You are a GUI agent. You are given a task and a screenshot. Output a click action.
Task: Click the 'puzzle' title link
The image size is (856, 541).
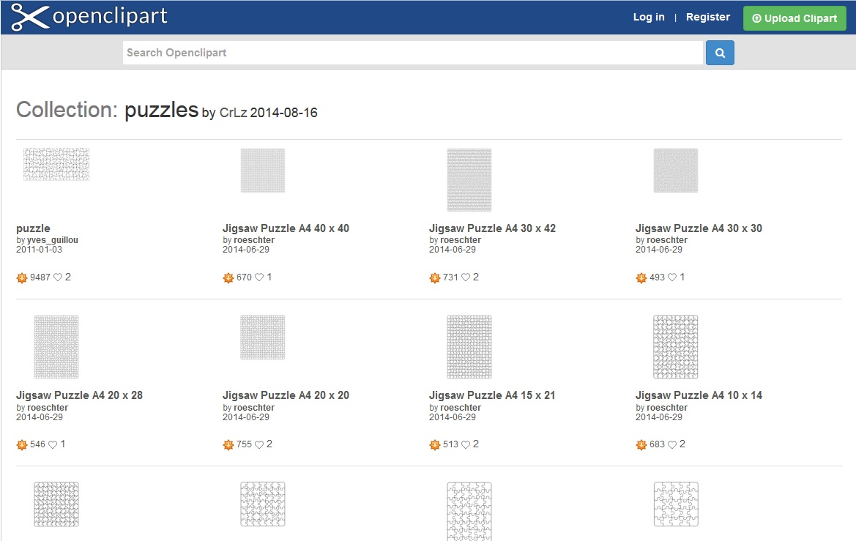33,228
